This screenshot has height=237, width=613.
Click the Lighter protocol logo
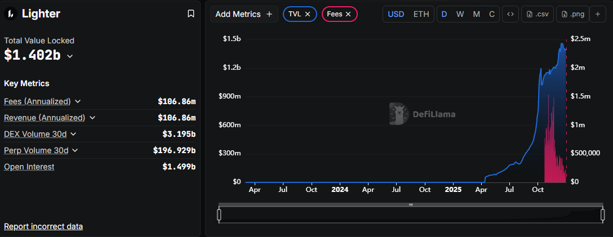pos(10,14)
